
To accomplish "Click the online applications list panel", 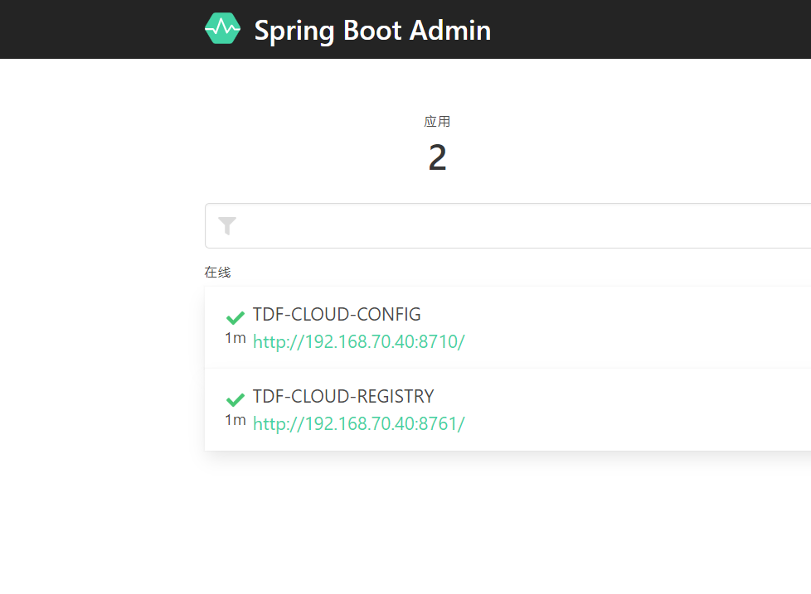I will [x=507, y=369].
